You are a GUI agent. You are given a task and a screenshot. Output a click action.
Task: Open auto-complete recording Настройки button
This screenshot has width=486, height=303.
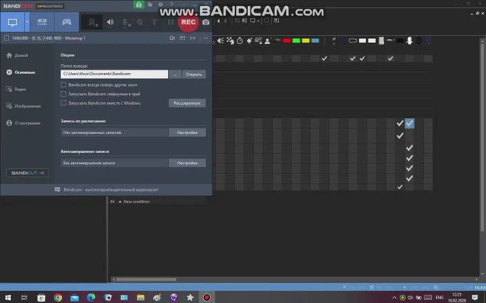(187, 163)
